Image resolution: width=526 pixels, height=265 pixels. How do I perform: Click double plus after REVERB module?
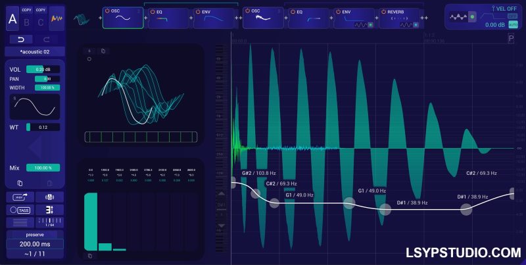tap(424, 18)
